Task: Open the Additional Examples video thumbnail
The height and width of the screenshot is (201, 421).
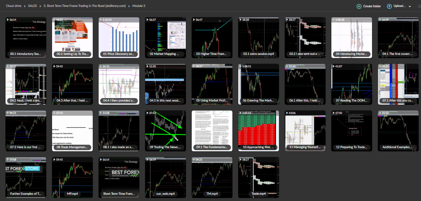Action: click(x=398, y=131)
